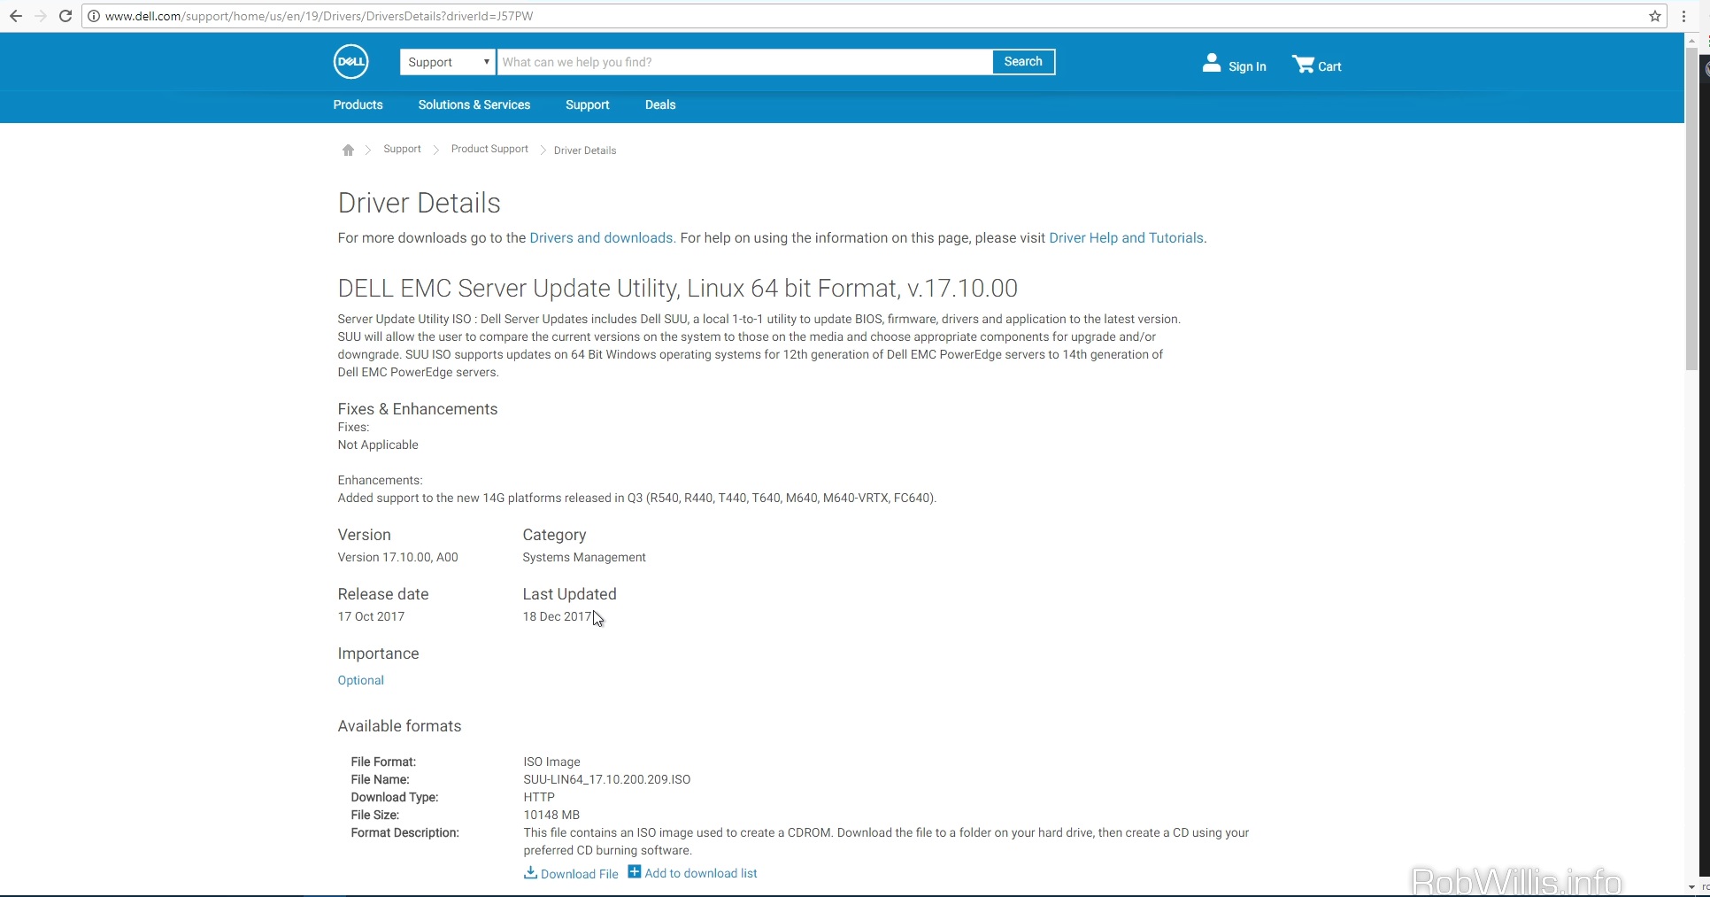The image size is (1710, 897).
Task: Click Support breadcrumb link
Action: pos(402,149)
